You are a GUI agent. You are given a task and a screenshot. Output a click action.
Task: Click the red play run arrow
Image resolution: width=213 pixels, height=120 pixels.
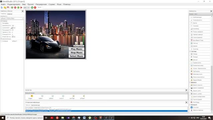[21, 7]
